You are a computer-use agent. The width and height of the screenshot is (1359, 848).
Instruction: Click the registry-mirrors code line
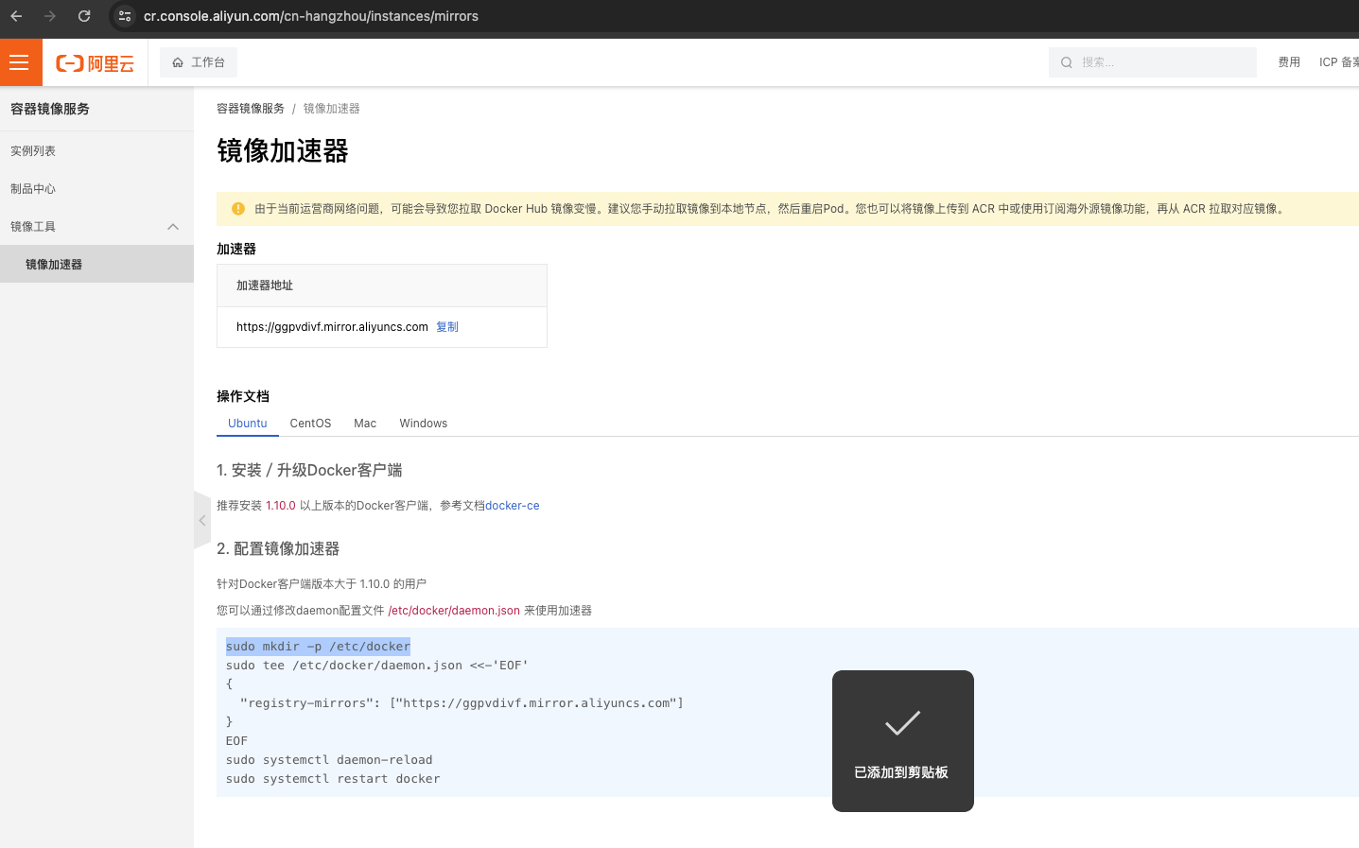pos(462,703)
